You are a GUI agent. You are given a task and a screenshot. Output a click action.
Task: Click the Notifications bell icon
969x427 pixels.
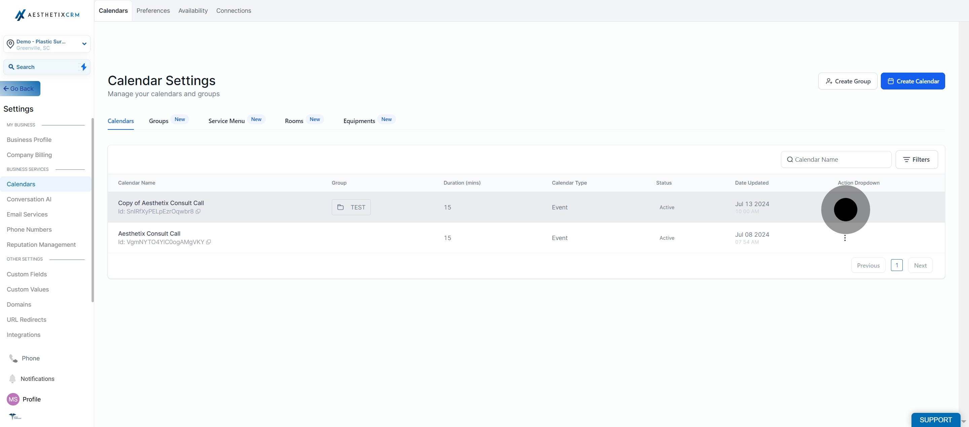pyautogui.click(x=12, y=379)
